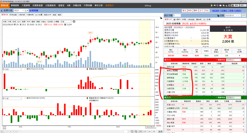247x133 pixels.
Task: Click the chat bubbles icon in top toolbar
Action: coord(224,5)
